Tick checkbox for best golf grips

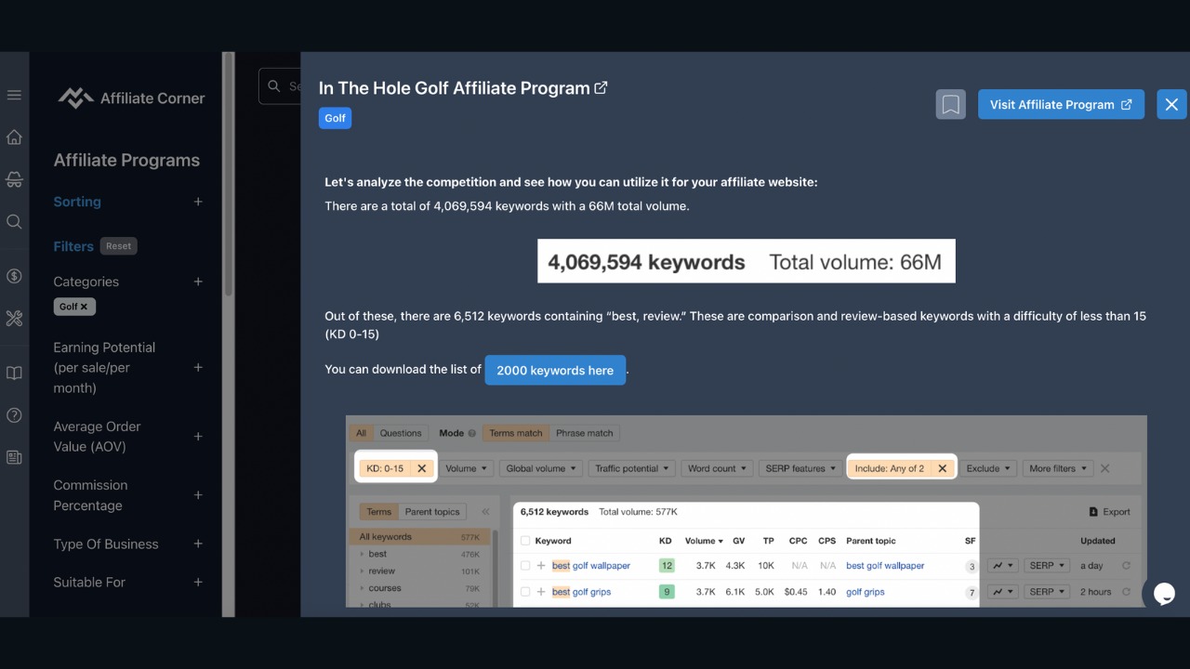tap(525, 592)
